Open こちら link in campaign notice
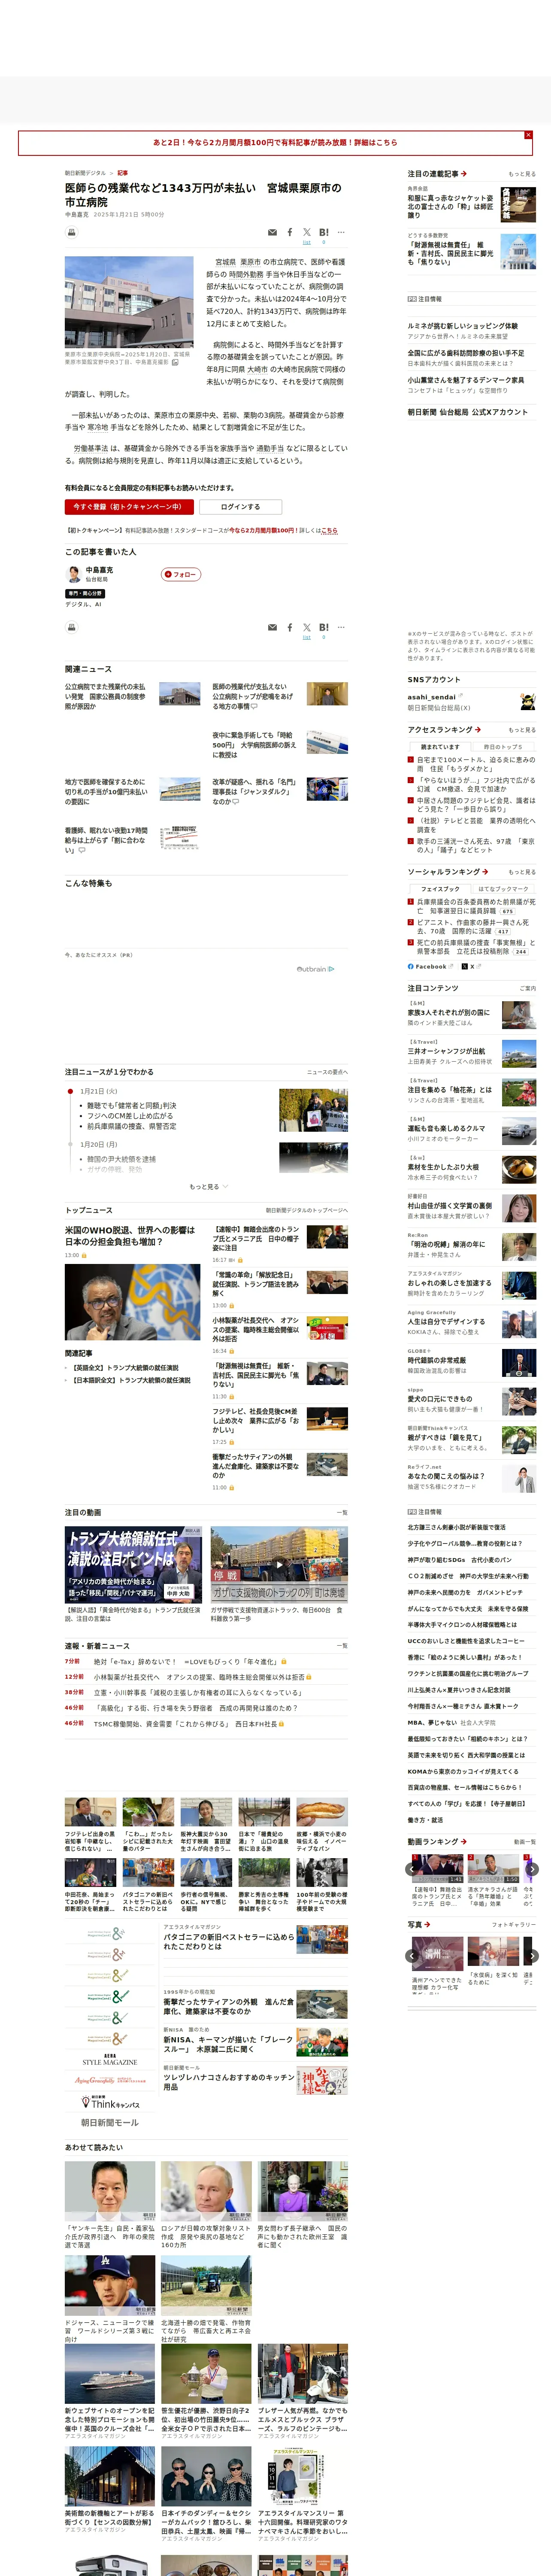Image resolution: width=551 pixels, height=2576 pixels. click(x=330, y=531)
